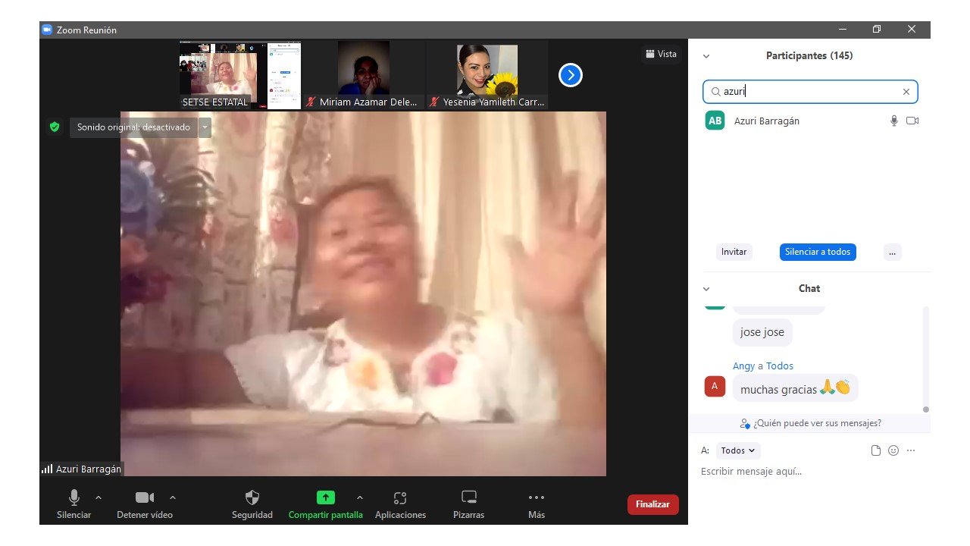Open the emoji picker in chat

pos(893,450)
